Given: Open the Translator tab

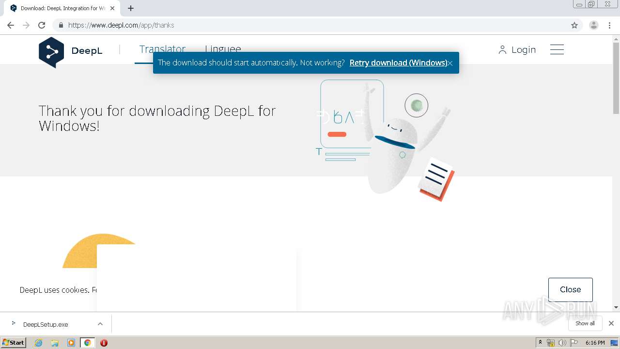Looking at the screenshot, I should [162, 49].
